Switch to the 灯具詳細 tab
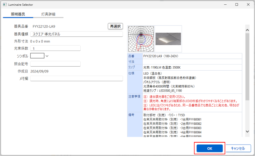Viewport: 255px width, 156px height. 48,14
